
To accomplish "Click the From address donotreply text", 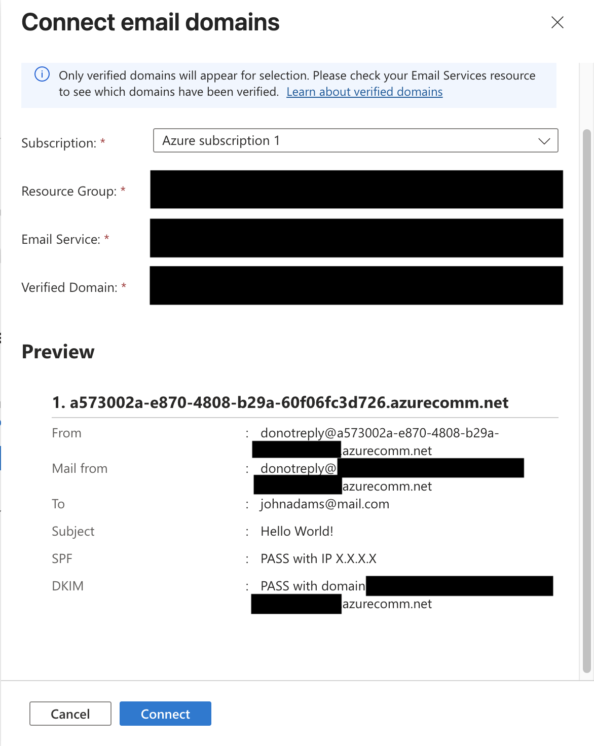I will 380,433.
